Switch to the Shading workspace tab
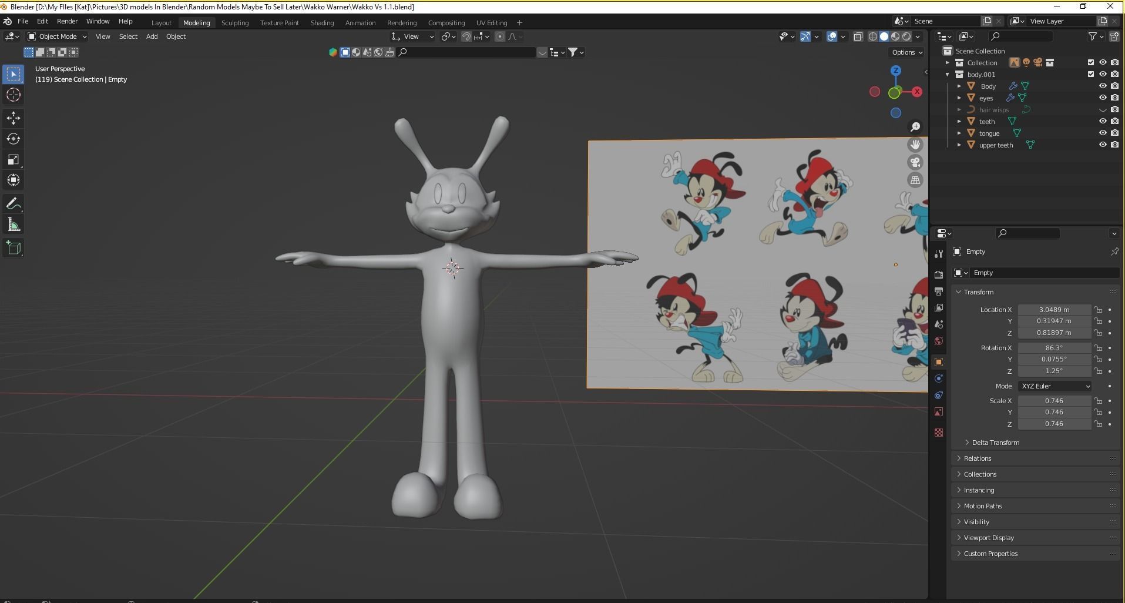1125x603 pixels. tap(322, 23)
